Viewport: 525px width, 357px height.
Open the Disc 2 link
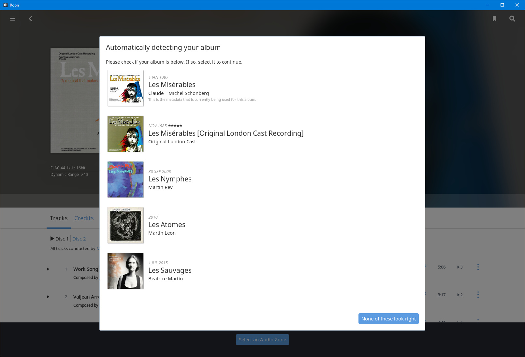79,239
